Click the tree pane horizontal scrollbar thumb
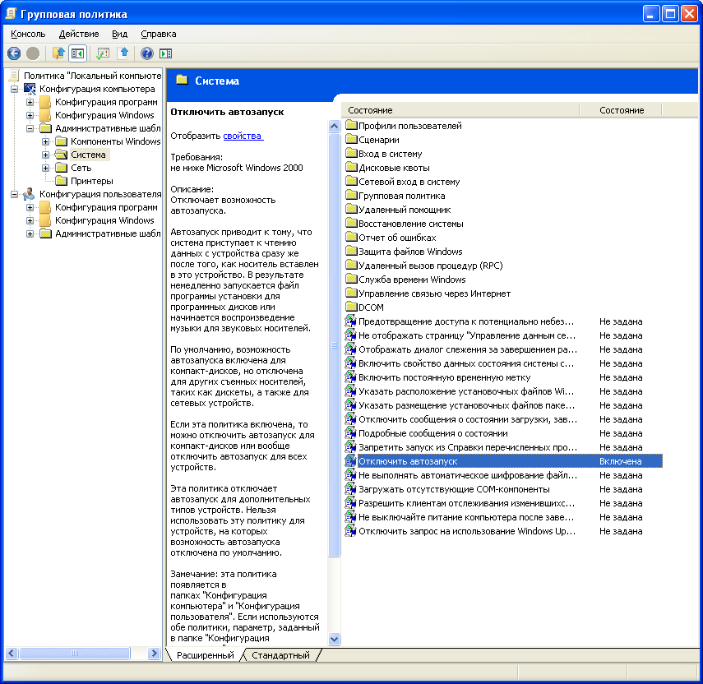The image size is (703, 684). (x=75, y=653)
